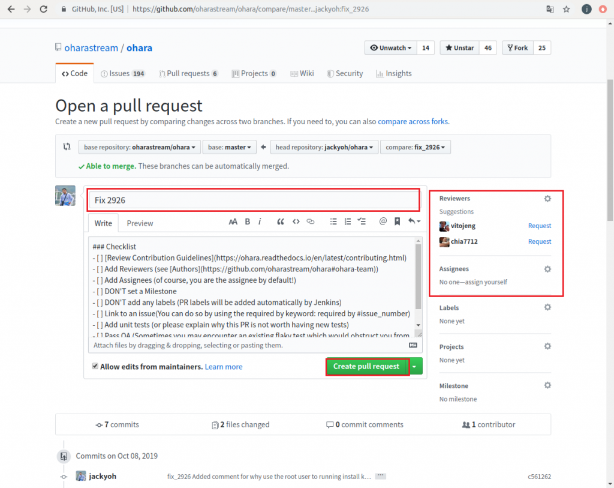Mention a user with the @ icon
This screenshot has width=614, height=488.
(383, 221)
